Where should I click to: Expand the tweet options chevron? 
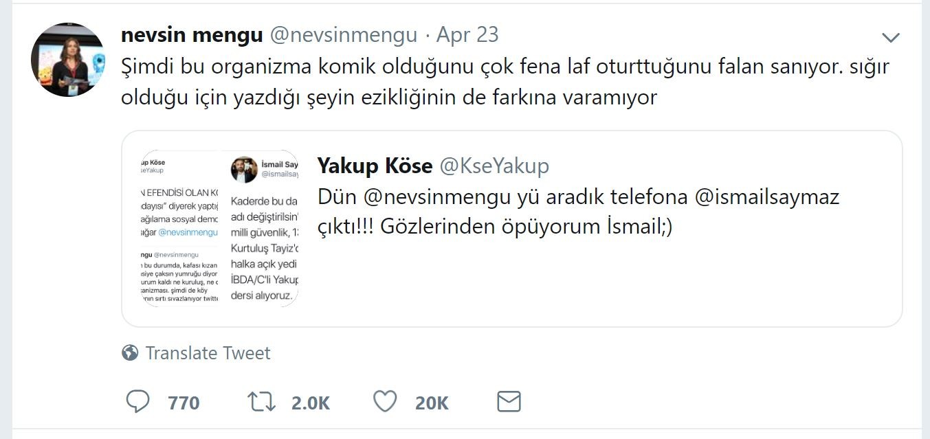pyautogui.click(x=891, y=37)
